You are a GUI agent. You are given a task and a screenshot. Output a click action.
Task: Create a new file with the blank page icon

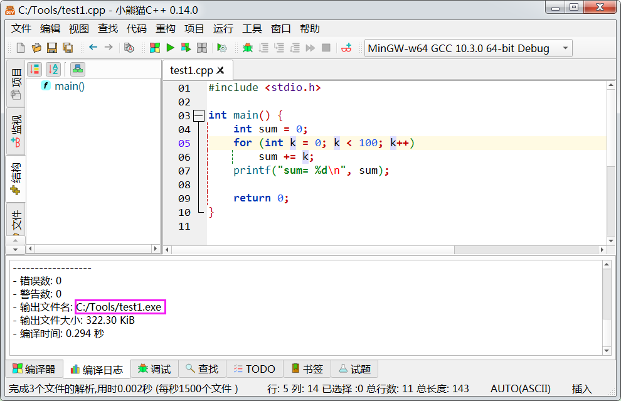[x=21, y=48]
